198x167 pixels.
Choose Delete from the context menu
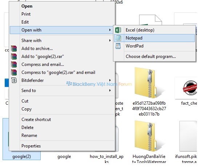click(x=27, y=128)
